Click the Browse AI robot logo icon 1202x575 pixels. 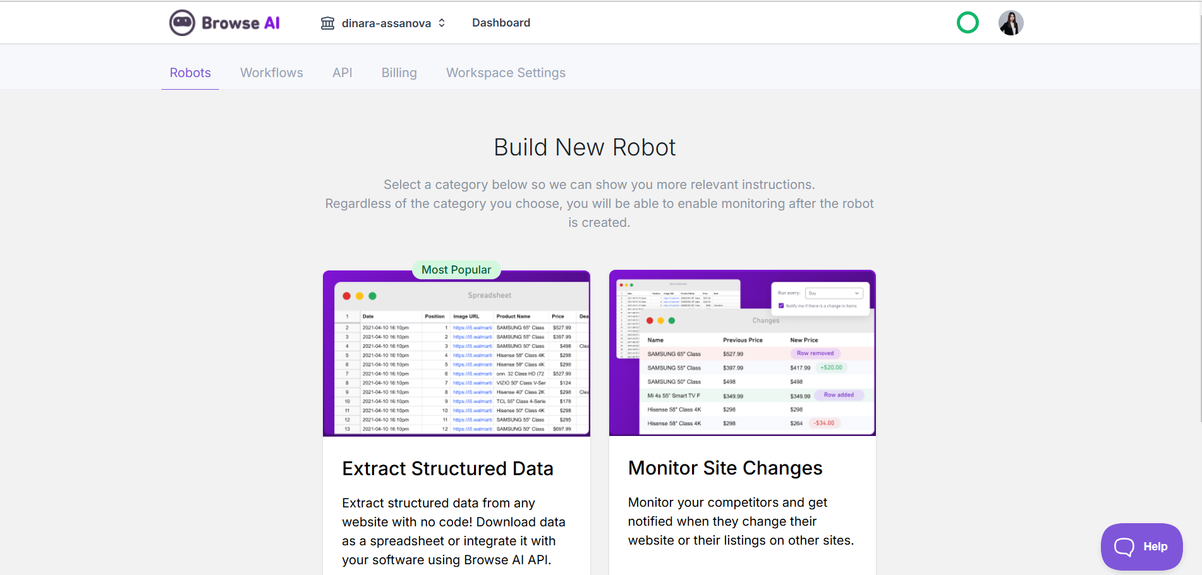point(181,22)
